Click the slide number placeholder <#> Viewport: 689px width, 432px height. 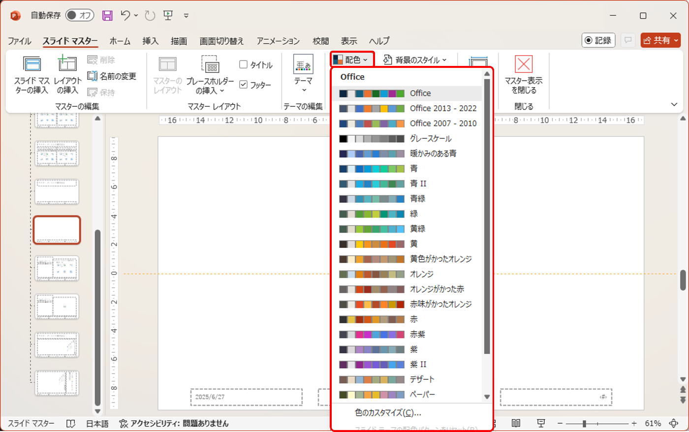click(556, 397)
